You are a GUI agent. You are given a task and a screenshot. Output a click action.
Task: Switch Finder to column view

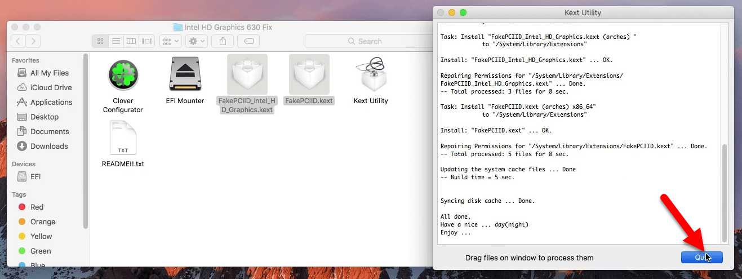click(x=132, y=41)
